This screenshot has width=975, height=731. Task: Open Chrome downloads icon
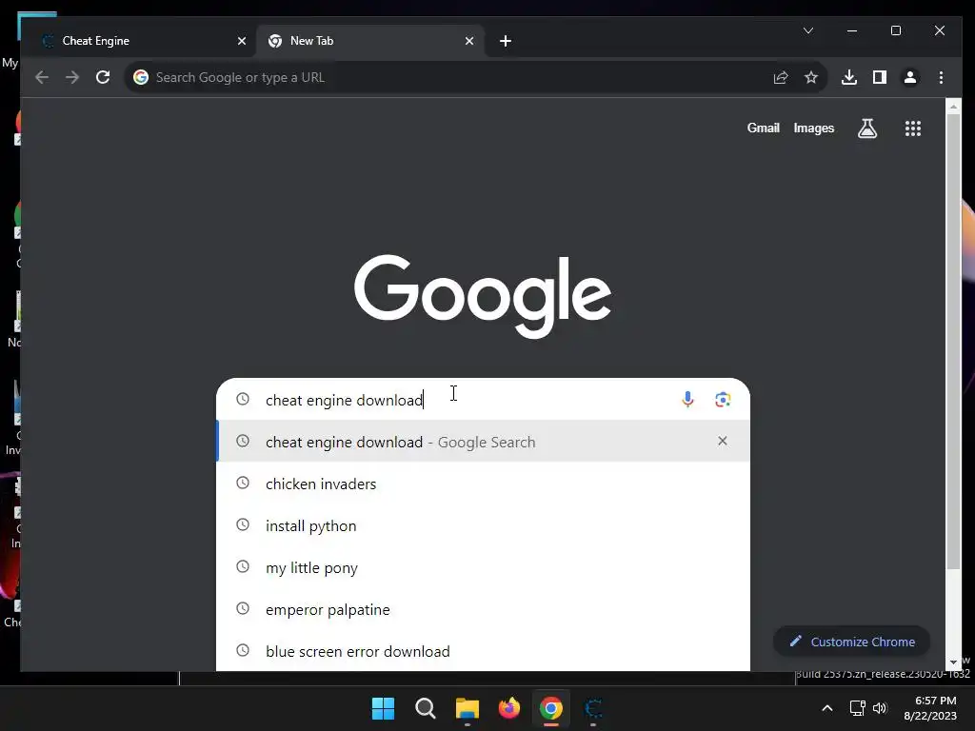(848, 77)
